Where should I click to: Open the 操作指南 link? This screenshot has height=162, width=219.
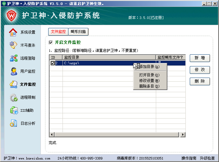(189, 158)
